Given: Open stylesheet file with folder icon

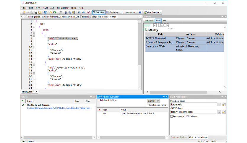Looking at the screenshot, I should (224, 104).
